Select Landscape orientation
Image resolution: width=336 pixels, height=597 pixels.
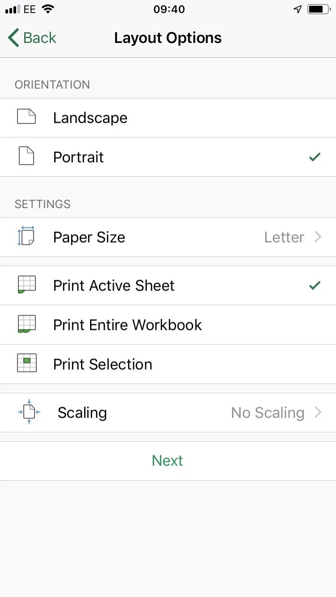tap(90, 118)
